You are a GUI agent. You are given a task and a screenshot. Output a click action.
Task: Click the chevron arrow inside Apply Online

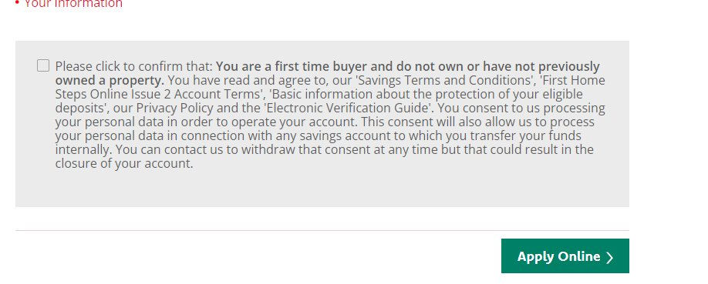609,257
